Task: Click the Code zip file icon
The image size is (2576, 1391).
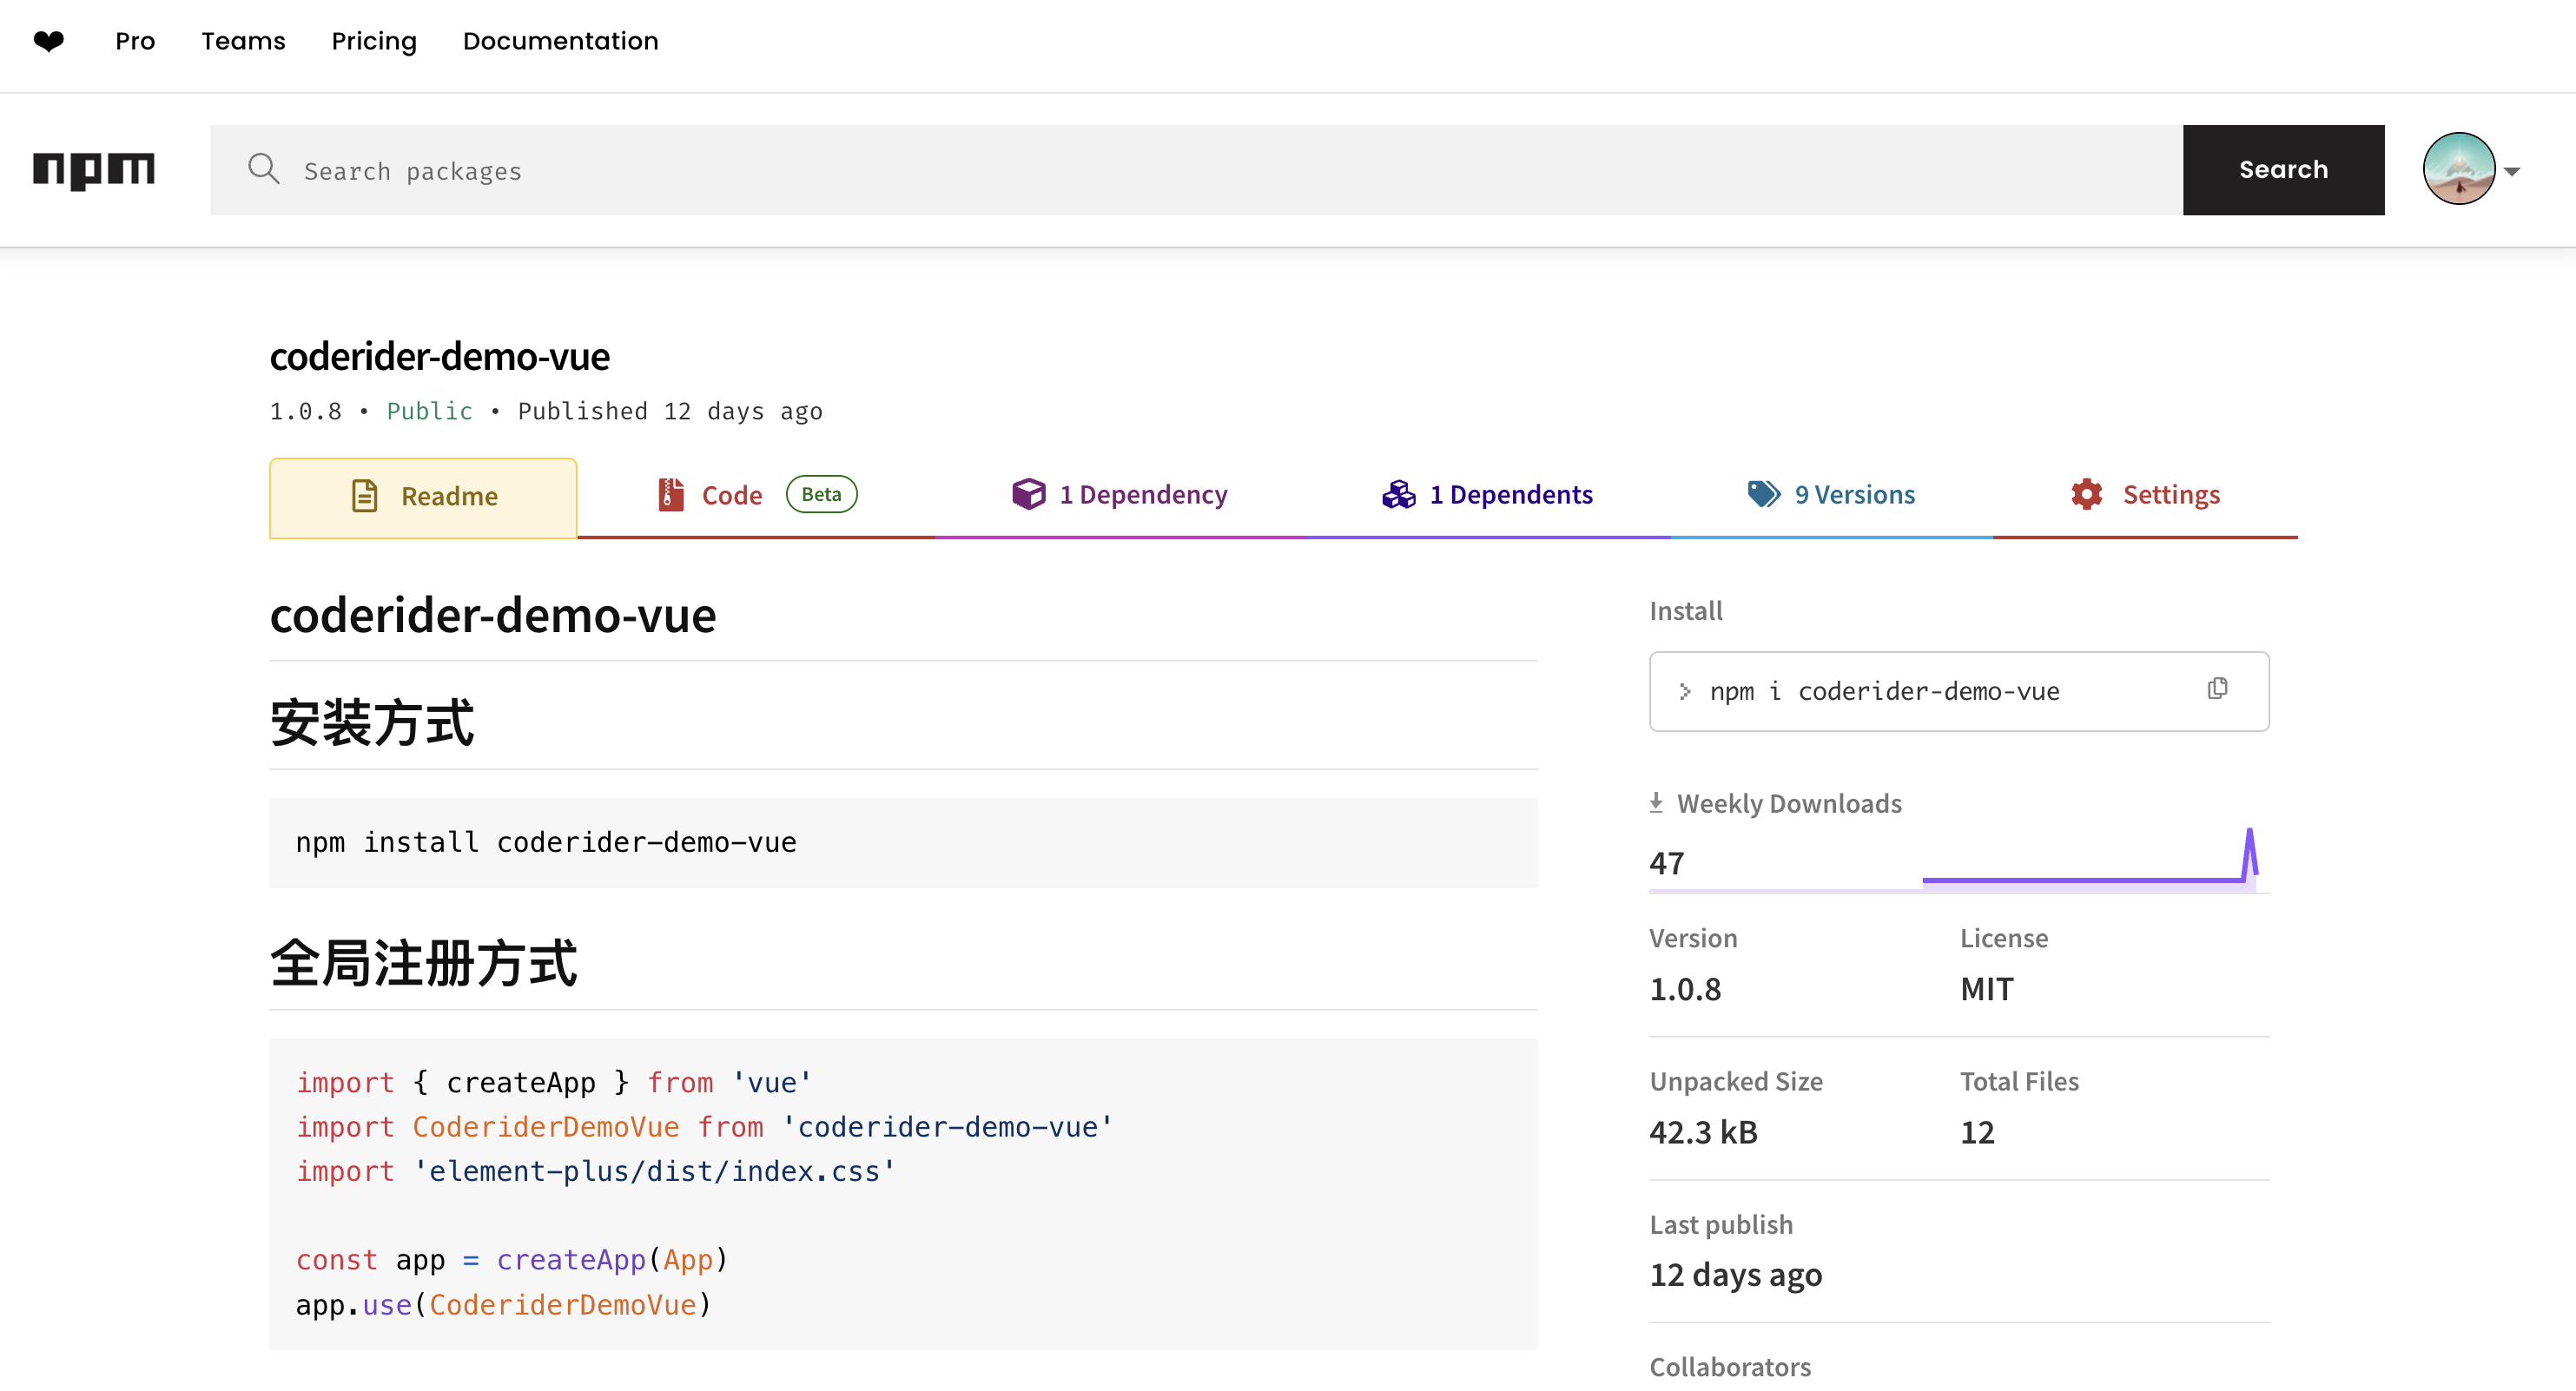Action: point(671,495)
